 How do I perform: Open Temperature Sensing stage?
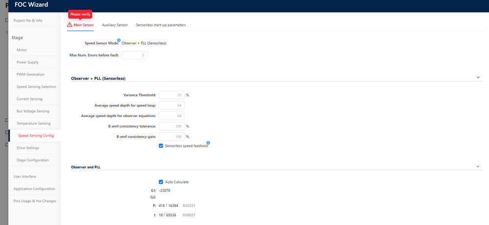[34, 123]
